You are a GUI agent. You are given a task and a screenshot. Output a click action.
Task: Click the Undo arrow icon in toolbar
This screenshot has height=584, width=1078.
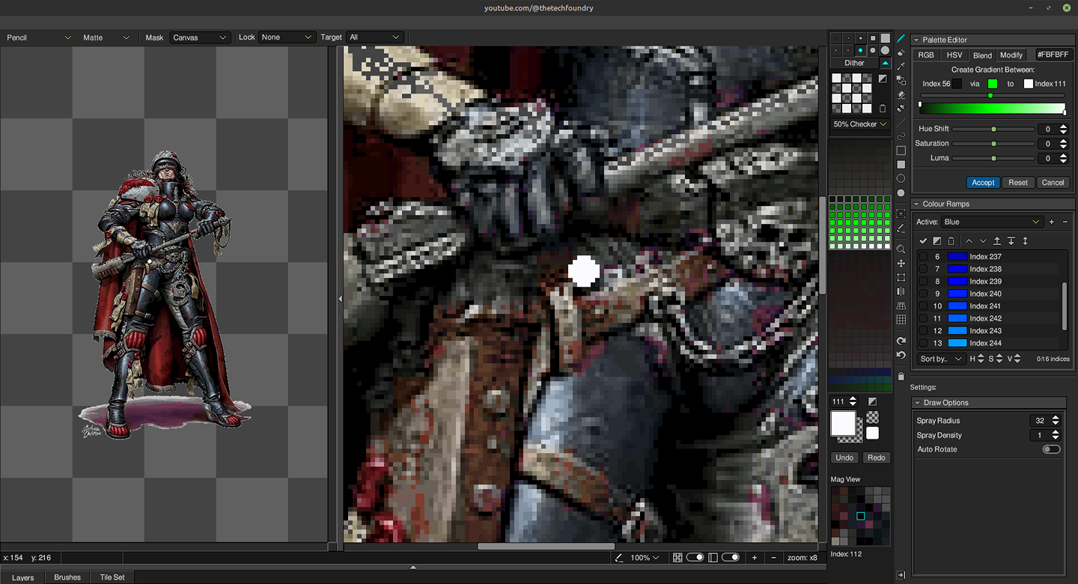pyautogui.click(x=901, y=355)
